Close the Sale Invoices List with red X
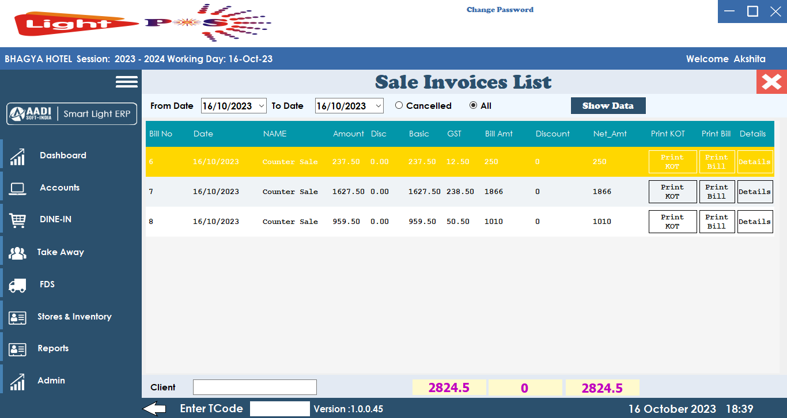The width and height of the screenshot is (787, 418). (x=771, y=82)
